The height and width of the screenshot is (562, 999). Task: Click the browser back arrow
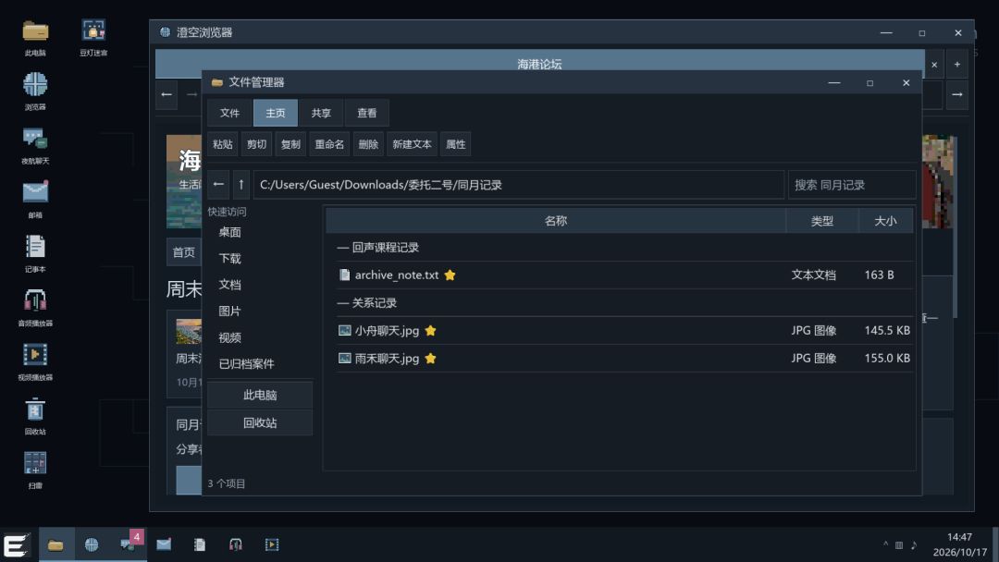[x=166, y=94]
